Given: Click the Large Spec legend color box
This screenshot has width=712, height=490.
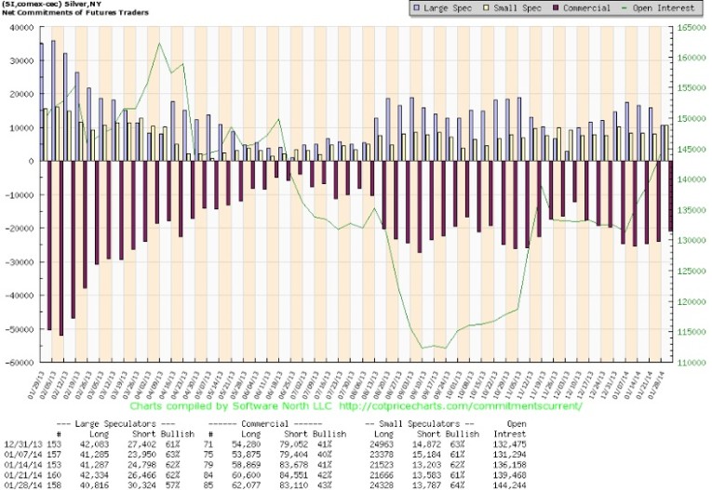Looking at the screenshot, I should coord(417,9).
